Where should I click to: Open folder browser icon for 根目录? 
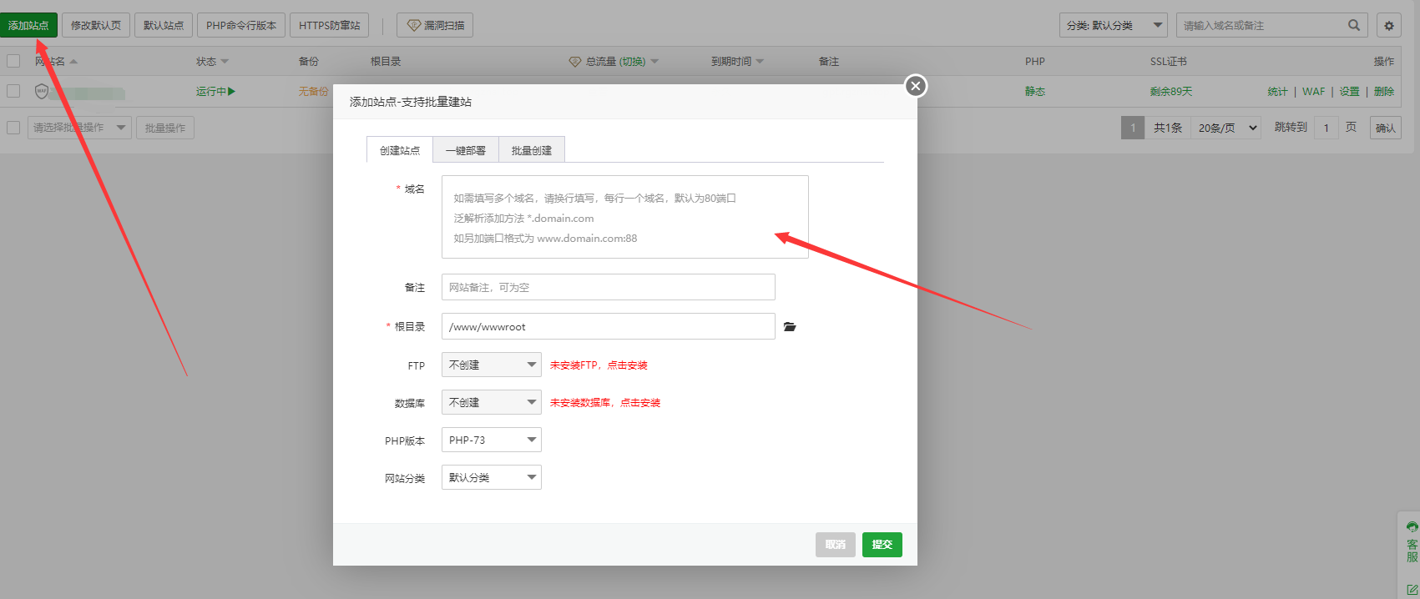(x=790, y=327)
